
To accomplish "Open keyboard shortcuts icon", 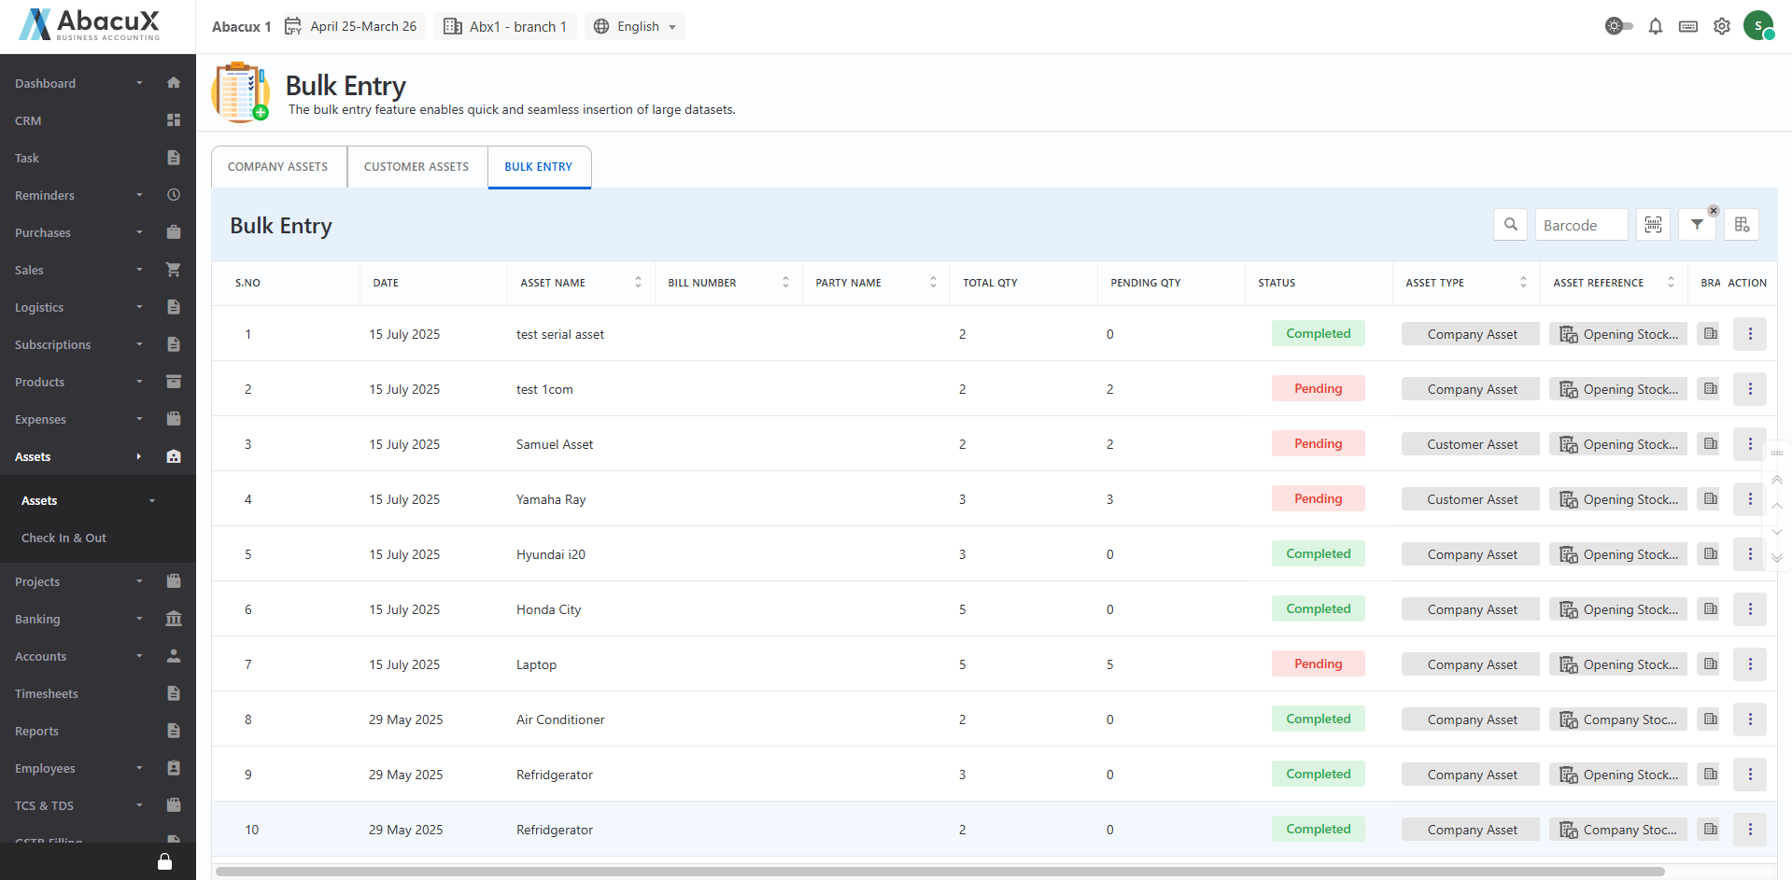I will click(x=1687, y=26).
